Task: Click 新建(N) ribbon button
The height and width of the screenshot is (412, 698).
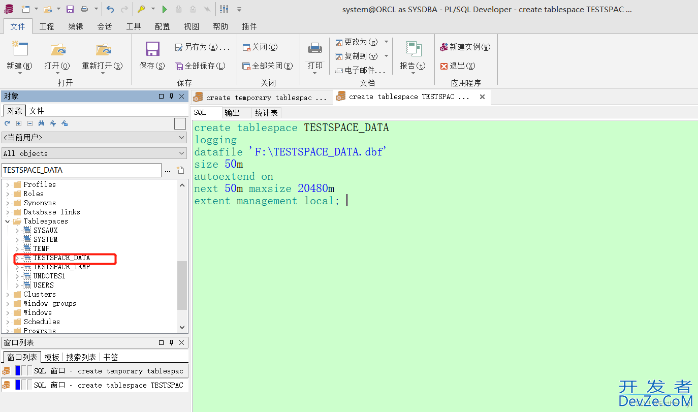Action: [x=19, y=57]
